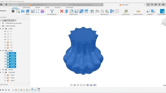The height and width of the screenshot is (93, 166).
Task: Click the last timeline feature marker
Action: coord(38,90)
